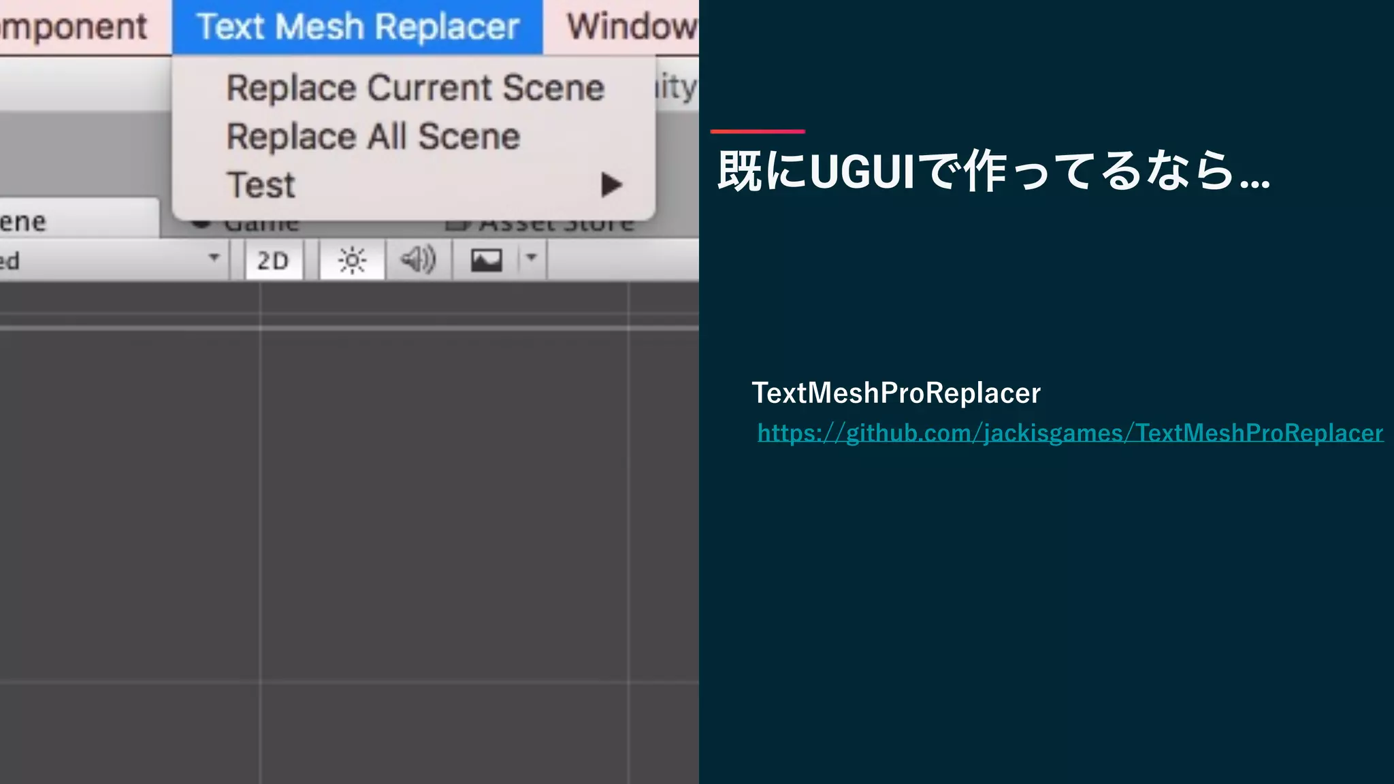Click the slide title 既にUGUIで作ってるなら…
Viewport: 1394px width, 784px height.
coord(994,170)
